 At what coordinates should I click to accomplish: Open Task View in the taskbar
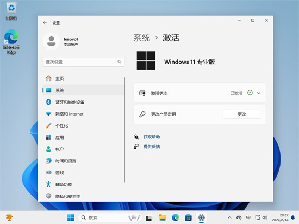coord(149,217)
